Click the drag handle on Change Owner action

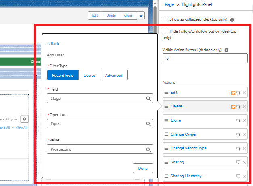(x=166, y=134)
